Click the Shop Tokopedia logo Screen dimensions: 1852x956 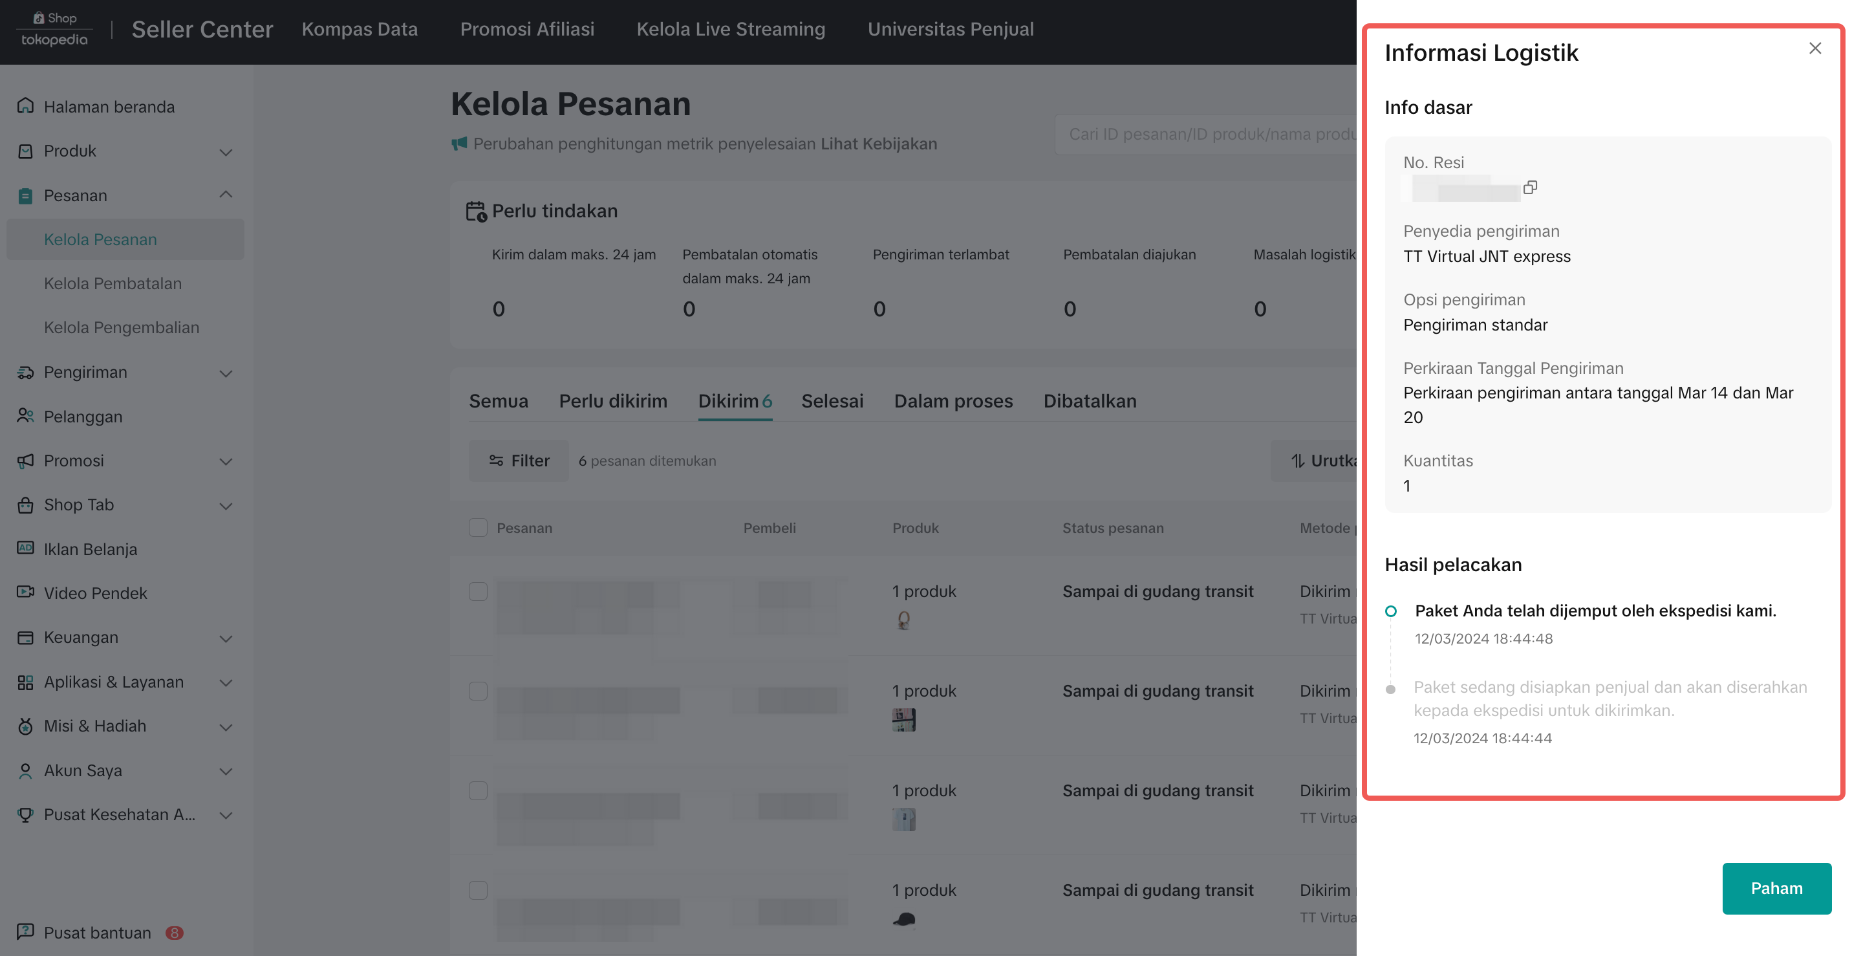point(54,28)
